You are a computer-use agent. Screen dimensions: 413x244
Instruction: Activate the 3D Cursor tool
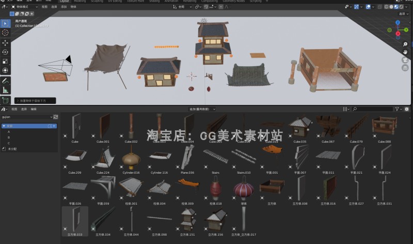(5, 33)
